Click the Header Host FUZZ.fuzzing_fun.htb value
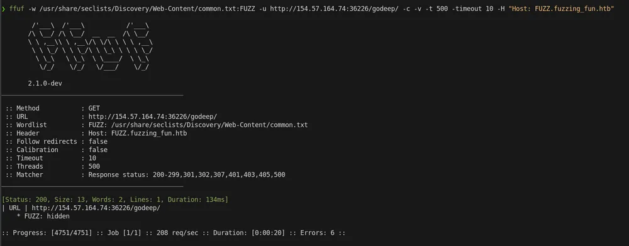The image size is (629, 246). click(138, 134)
